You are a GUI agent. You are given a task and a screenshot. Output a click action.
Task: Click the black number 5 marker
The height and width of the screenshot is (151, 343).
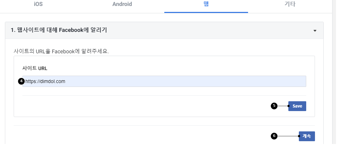coord(274,106)
